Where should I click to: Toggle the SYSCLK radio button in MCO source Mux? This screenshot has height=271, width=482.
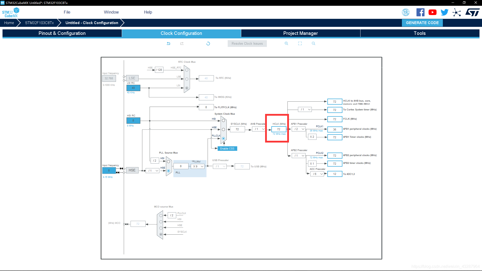pos(161,233)
